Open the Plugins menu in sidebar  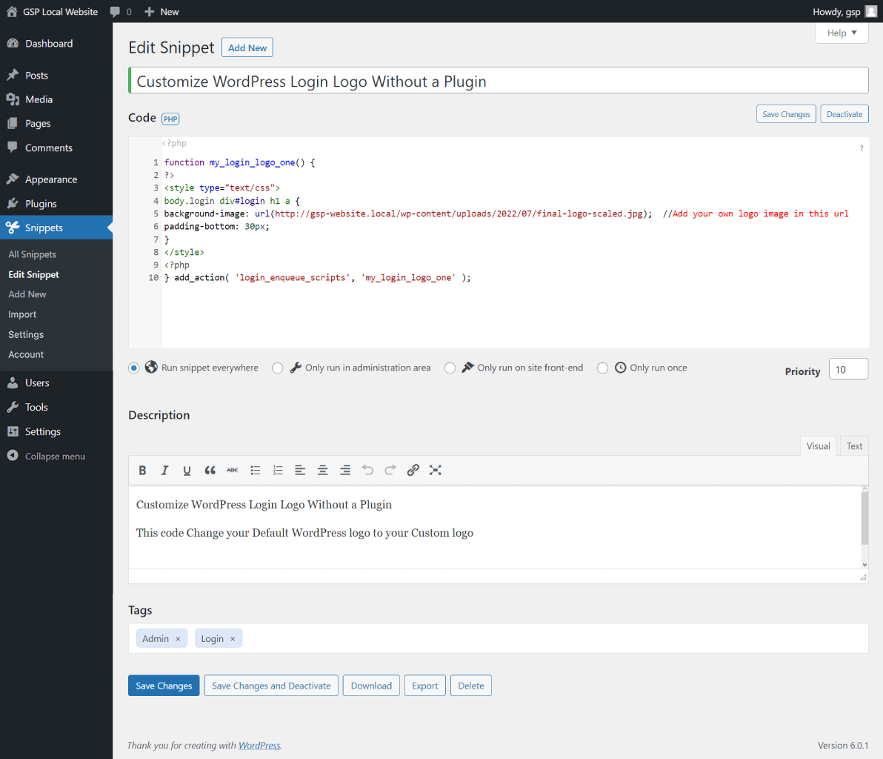41,204
